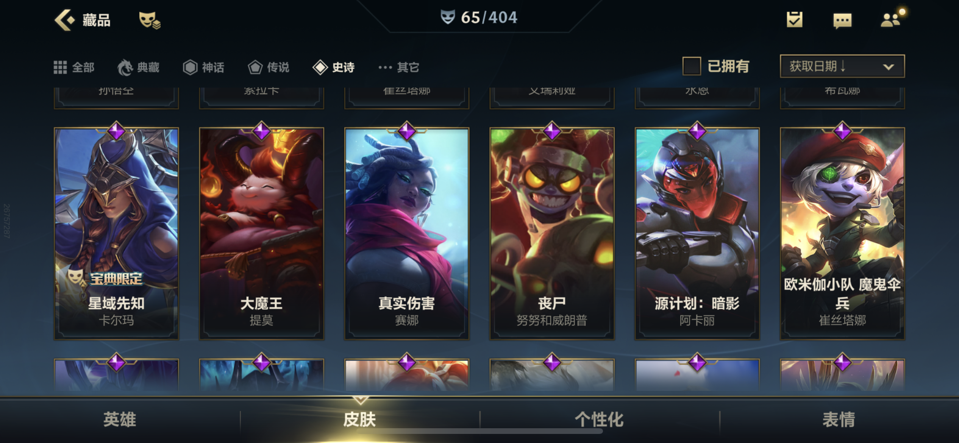Switch to the 个性化 tab
The width and height of the screenshot is (959, 443).
pos(599,420)
